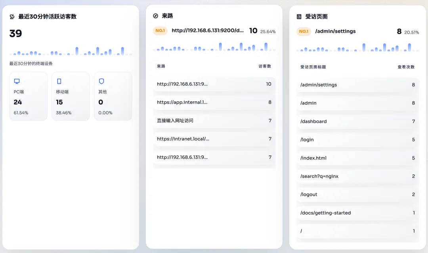Open the /search?q=nginx page row
The height and width of the screenshot is (253, 428).
click(x=357, y=176)
